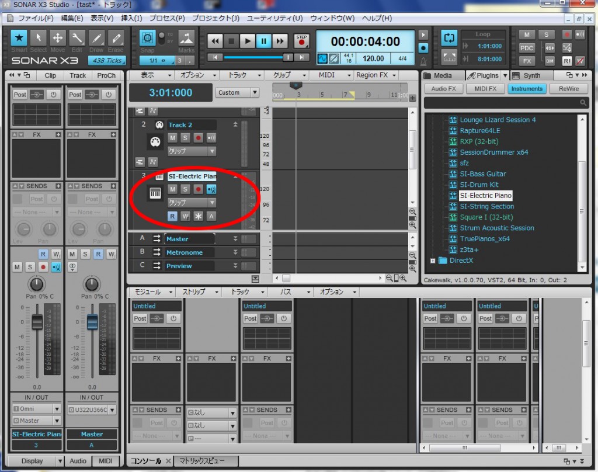598x472 pixels.
Task: Arm Track 2 for recording
Action: [x=198, y=138]
